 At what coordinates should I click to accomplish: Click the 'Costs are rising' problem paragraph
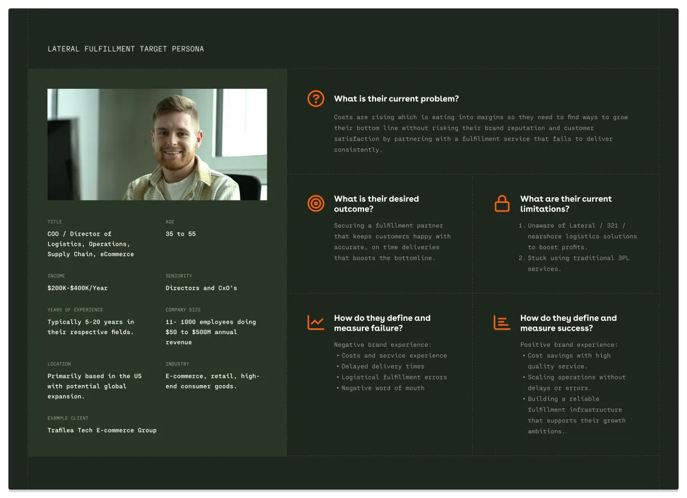point(481,134)
